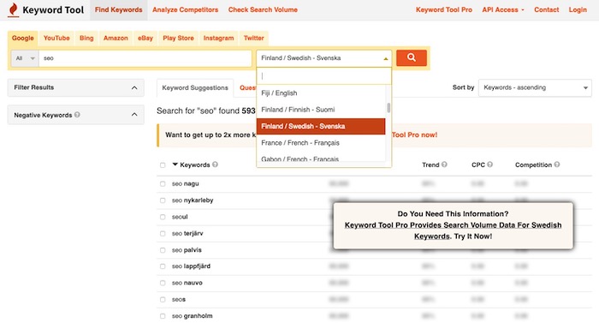This screenshot has height=323, width=599.
Task: Select Finland / Finnish - Suomi option
Action: tap(321, 110)
